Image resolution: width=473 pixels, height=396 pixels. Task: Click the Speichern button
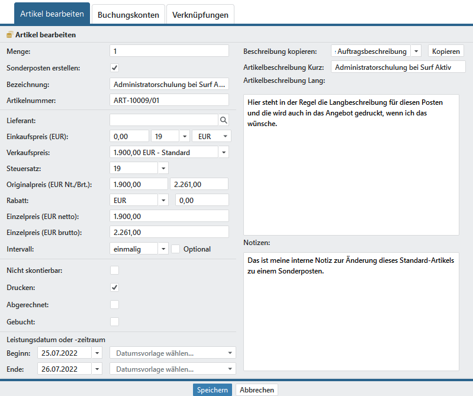pos(213,389)
